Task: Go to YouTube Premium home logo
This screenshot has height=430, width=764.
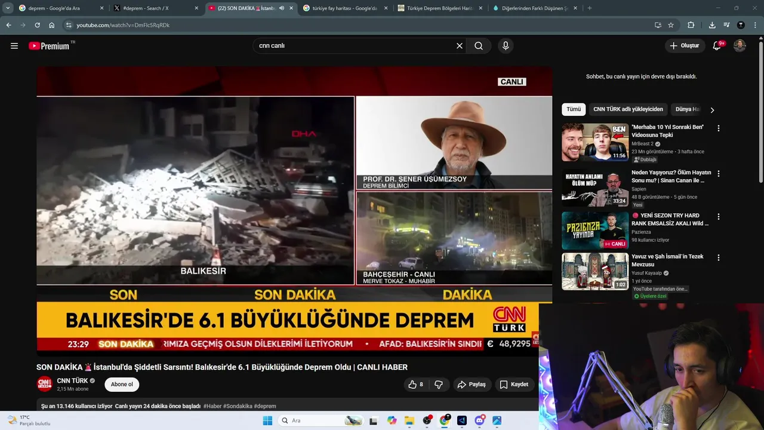Action: tap(49, 46)
